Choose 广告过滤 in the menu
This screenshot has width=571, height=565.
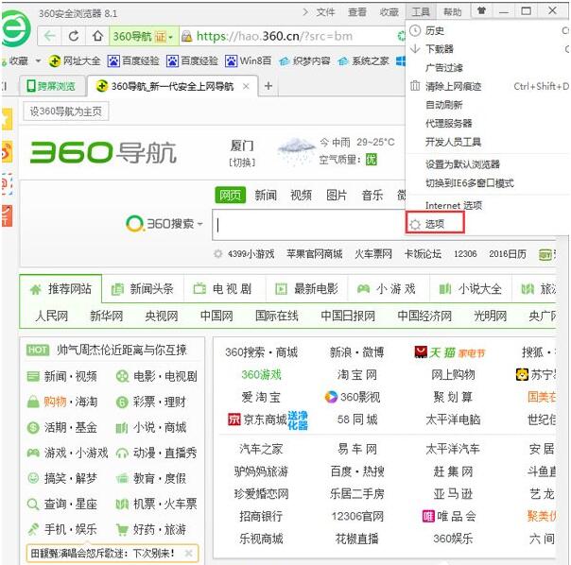[x=444, y=68]
